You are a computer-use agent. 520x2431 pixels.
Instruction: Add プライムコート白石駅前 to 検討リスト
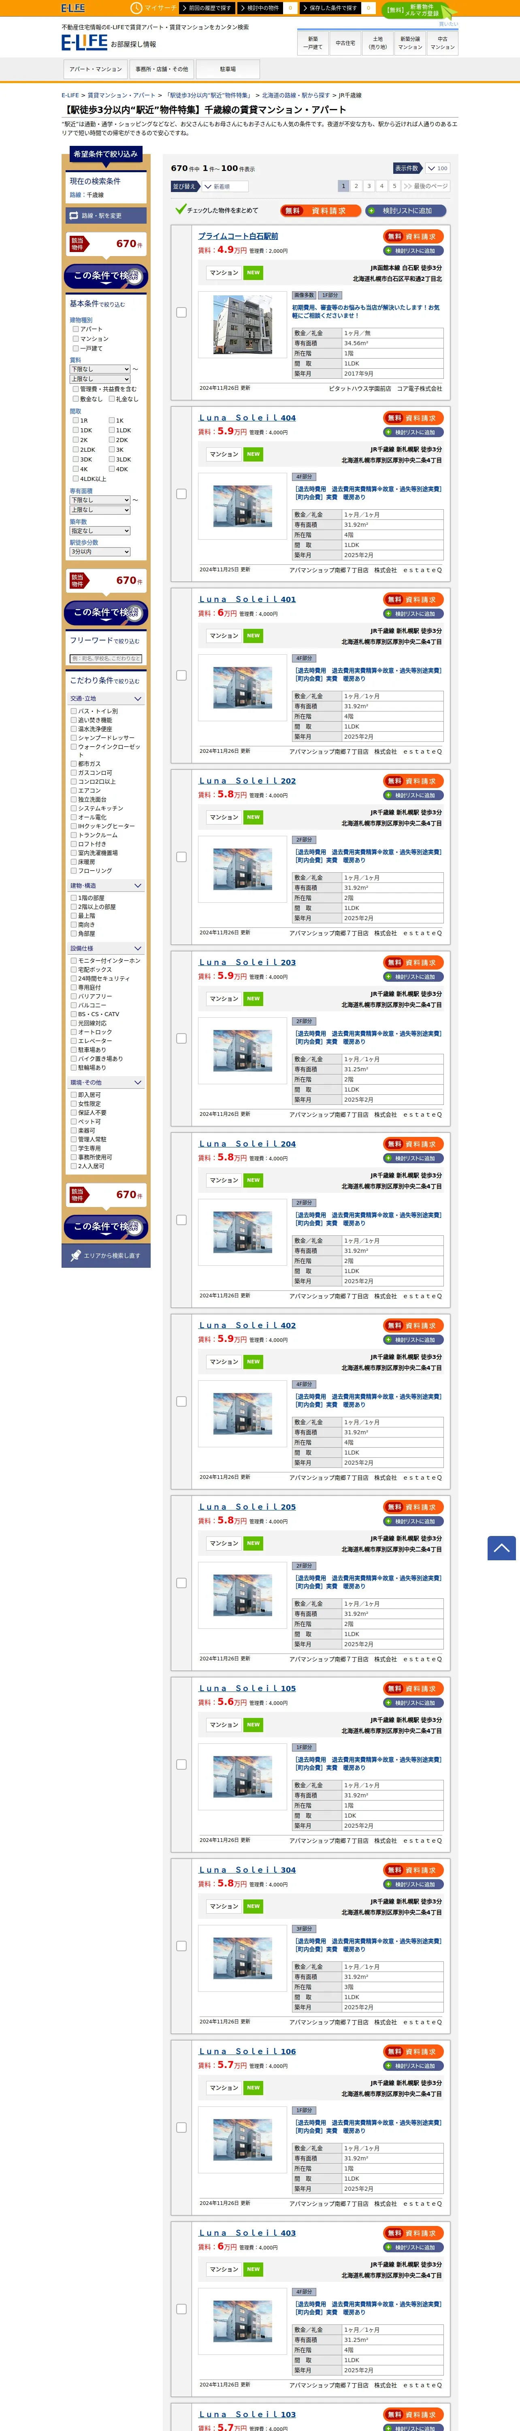413,251
